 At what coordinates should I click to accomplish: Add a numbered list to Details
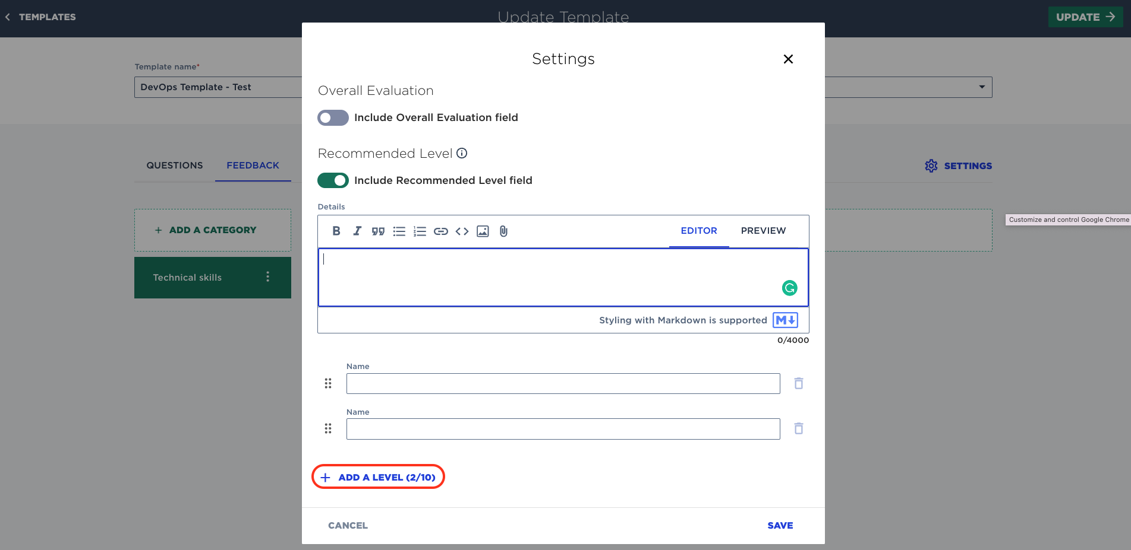point(420,231)
